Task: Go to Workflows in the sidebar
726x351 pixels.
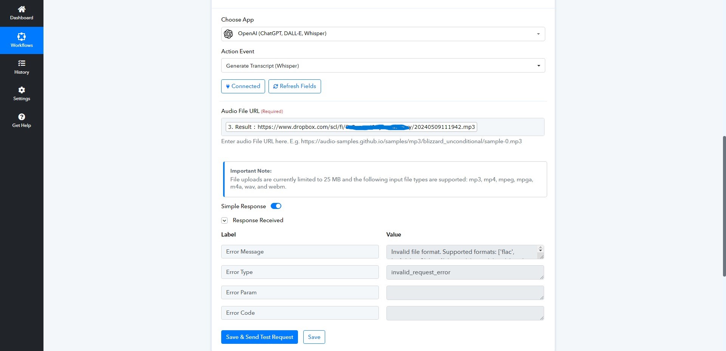Action: pos(22,40)
